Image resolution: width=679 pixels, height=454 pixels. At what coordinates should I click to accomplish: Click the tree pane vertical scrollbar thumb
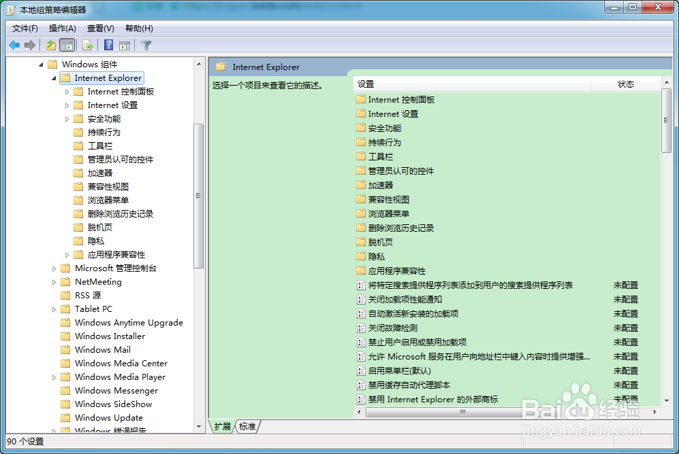[x=198, y=196]
